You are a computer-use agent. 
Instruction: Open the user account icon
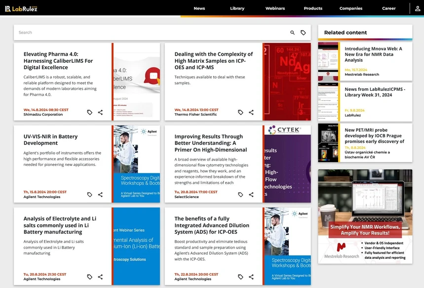[x=418, y=8]
